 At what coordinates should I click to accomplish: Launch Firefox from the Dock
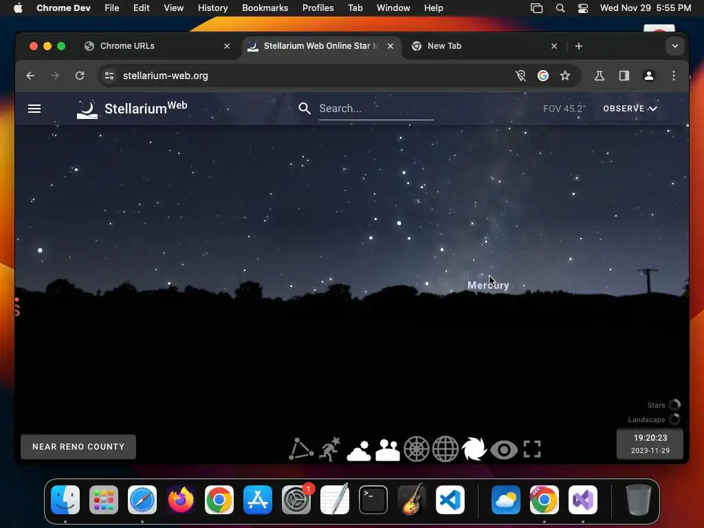(181, 500)
